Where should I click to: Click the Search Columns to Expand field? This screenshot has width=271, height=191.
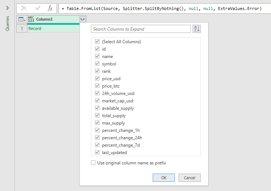pos(140,29)
